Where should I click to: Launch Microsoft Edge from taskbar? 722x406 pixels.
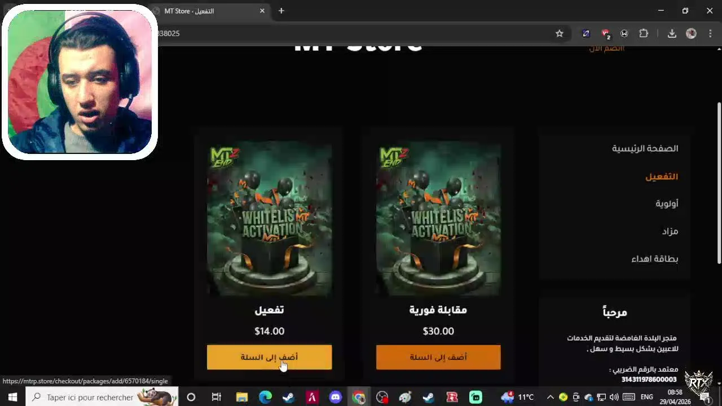(x=265, y=397)
